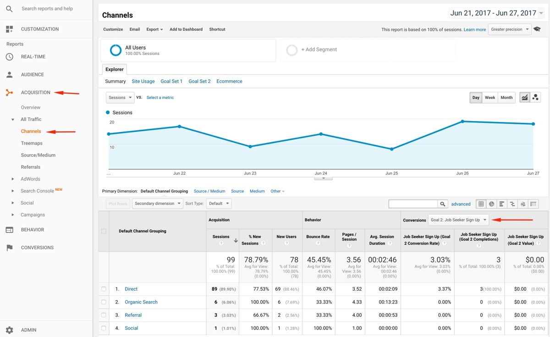Switch to motion chart bubbles icon
Screen dimensions: 550x337
[x=535, y=98]
